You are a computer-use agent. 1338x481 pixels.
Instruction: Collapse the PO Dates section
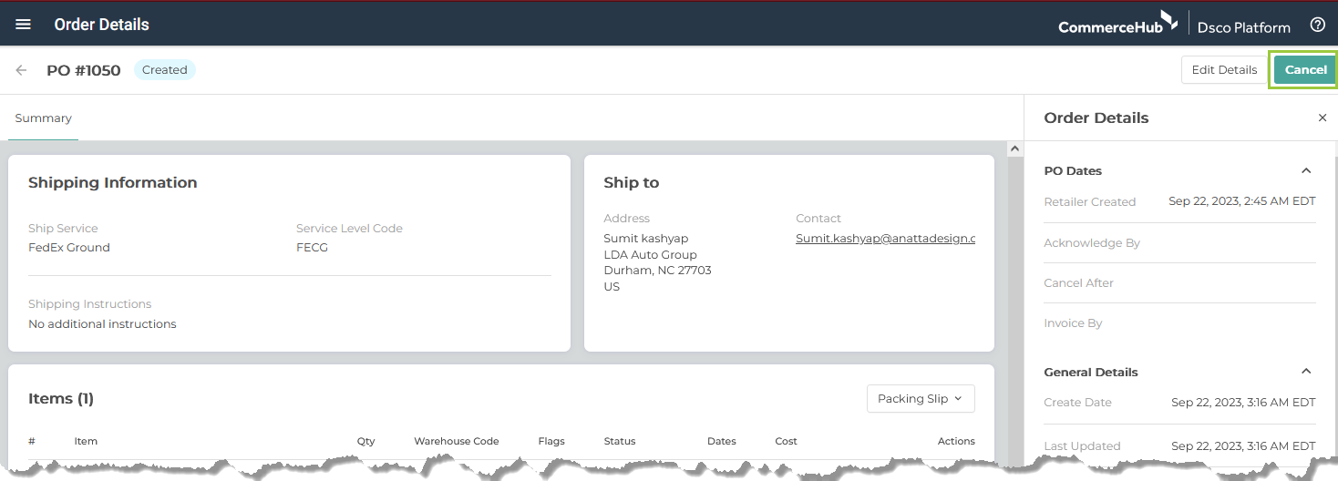[x=1306, y=170]
